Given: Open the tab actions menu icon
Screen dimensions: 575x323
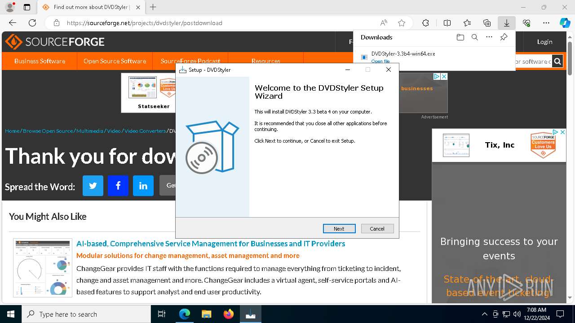Looking at the screenshot, I should pyautogui.click(x=27, y=7).
